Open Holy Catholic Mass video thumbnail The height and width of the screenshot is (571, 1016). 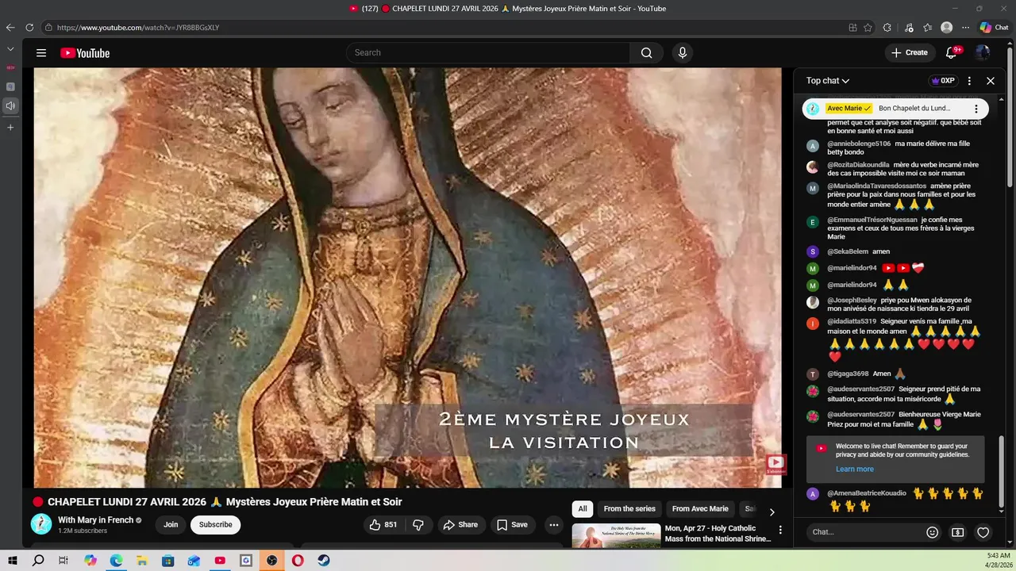[616, 536]
